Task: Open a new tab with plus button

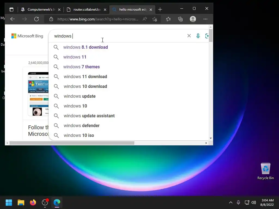Action: (160, 10)
